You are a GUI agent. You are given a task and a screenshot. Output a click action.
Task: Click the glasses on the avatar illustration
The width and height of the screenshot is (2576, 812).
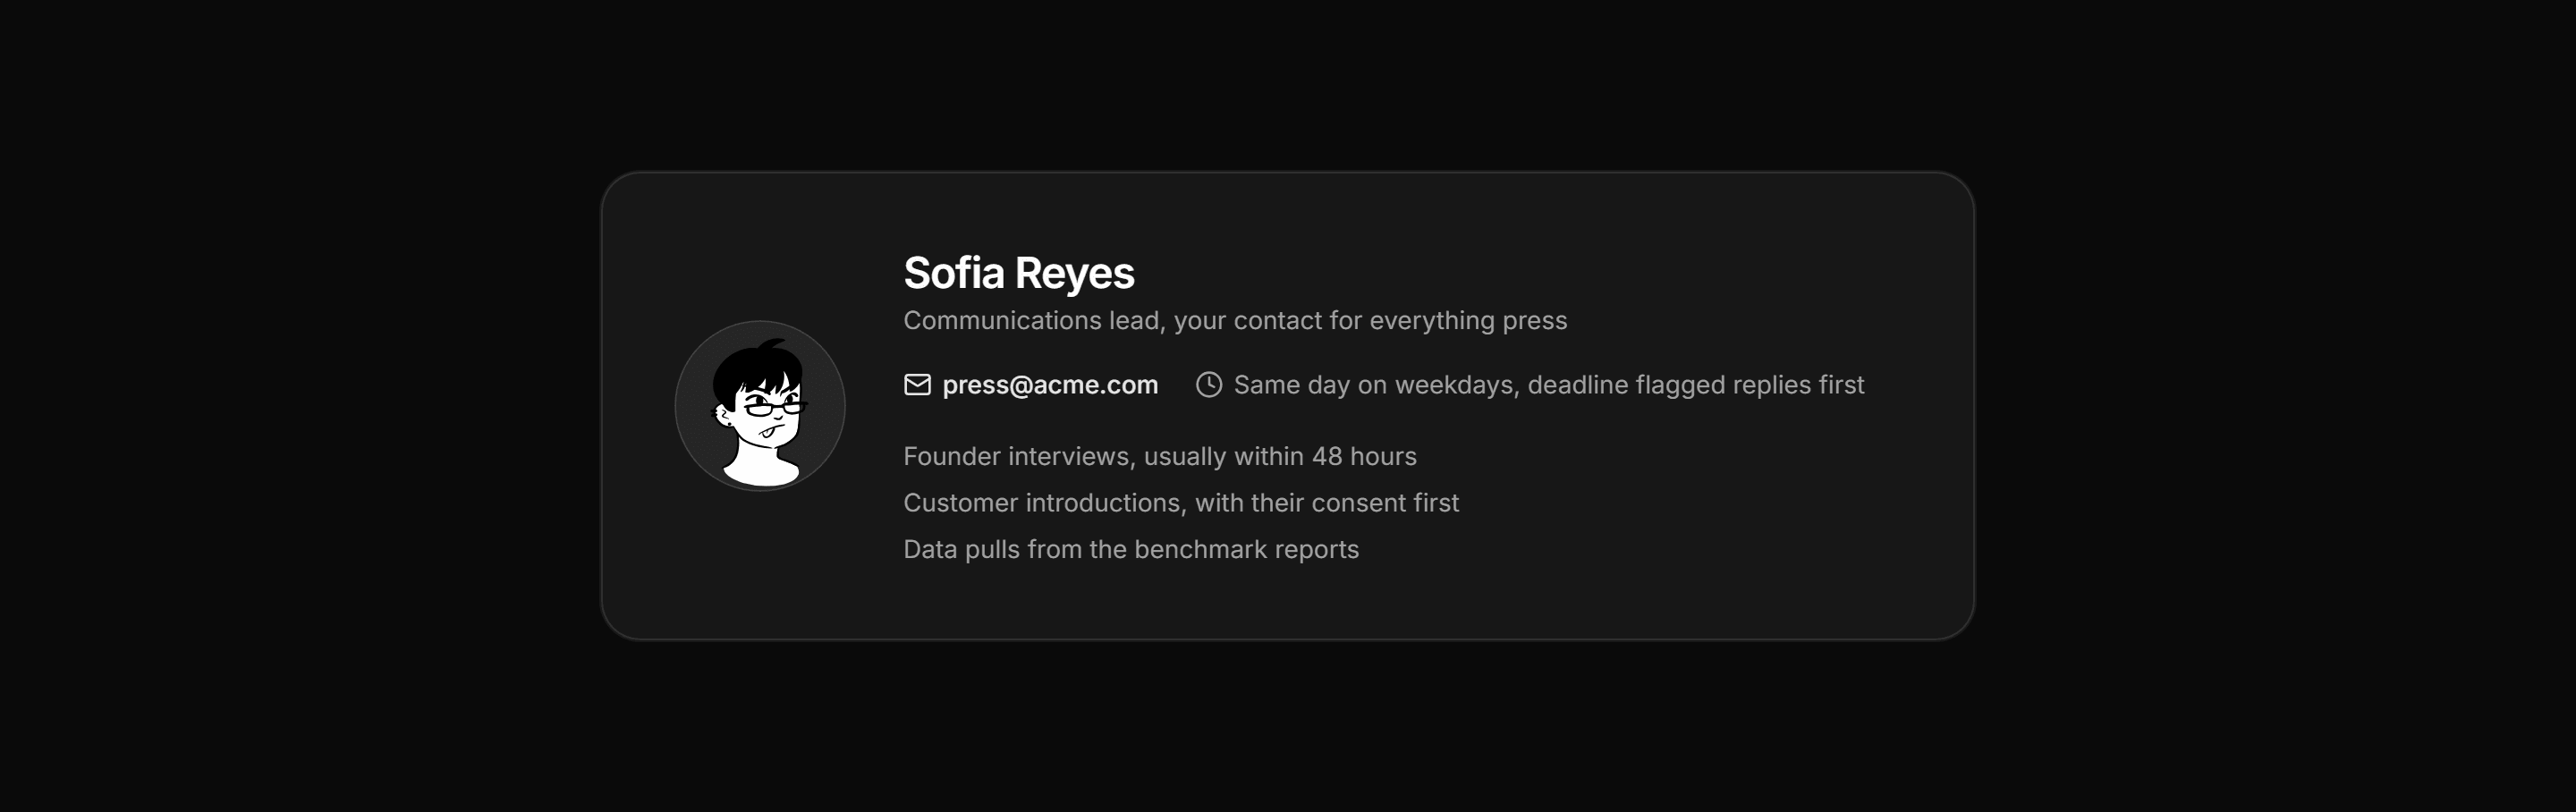[x=774, y=408]
